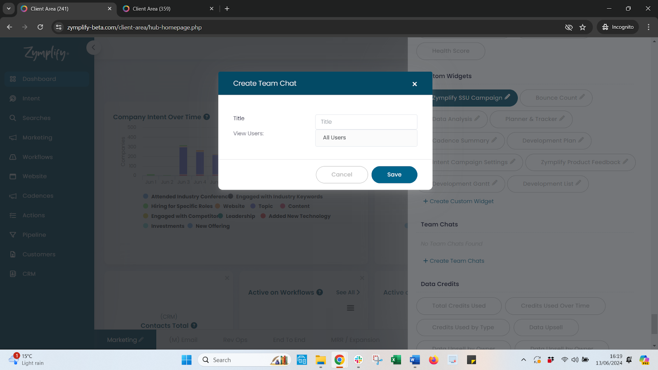The width and height of the screenshot is (658, 370).
Task: Toggle the bookmark star in the address bar
Action: (582, 27)
